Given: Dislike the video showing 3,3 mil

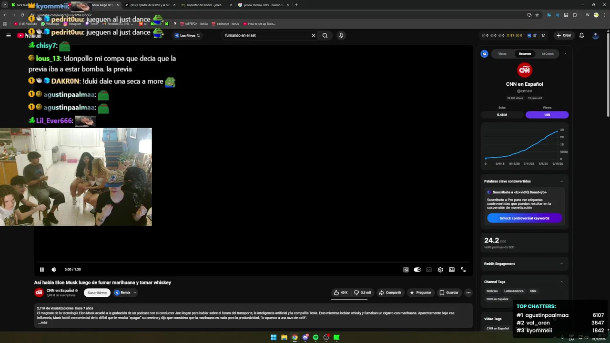Looking at the screenshot, I should [362, 293].
